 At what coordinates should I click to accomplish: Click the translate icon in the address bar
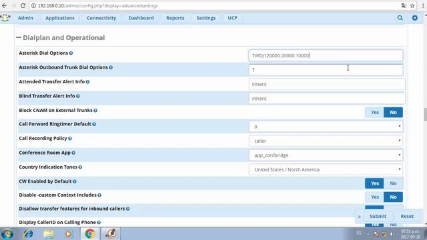(x=404, y=6)
